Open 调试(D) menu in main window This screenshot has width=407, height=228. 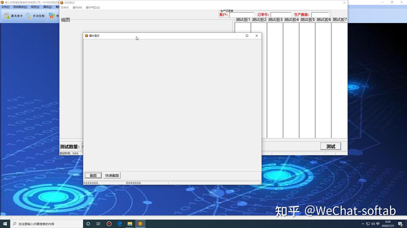coord(47,7)
